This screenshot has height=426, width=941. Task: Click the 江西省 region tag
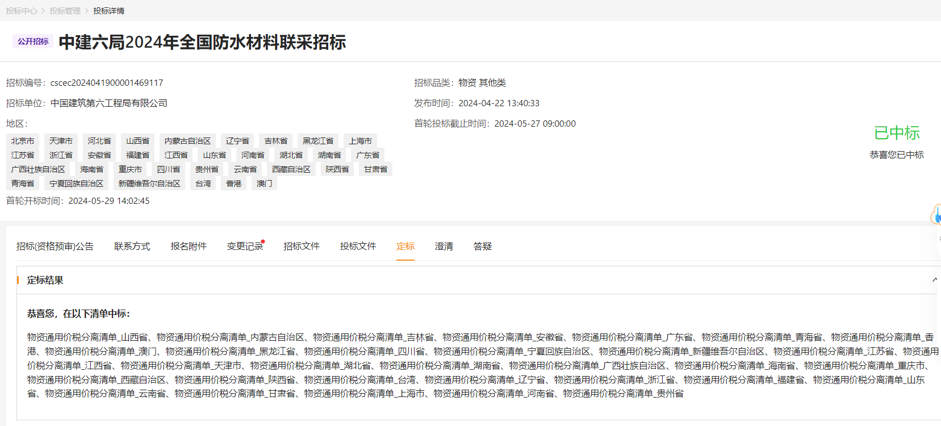(x=176, y=155)
